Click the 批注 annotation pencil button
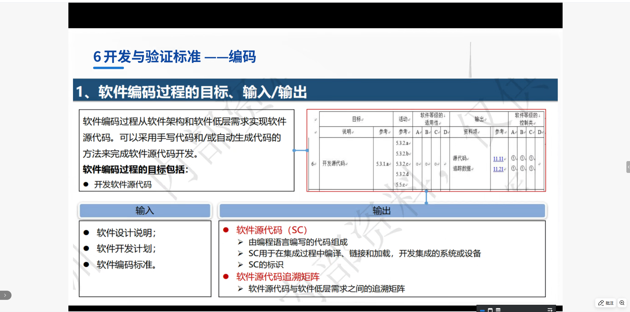Viewport: 630px width, 312px height. 606,303
